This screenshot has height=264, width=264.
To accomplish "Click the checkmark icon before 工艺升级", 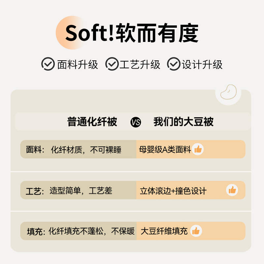I will 112,64.
